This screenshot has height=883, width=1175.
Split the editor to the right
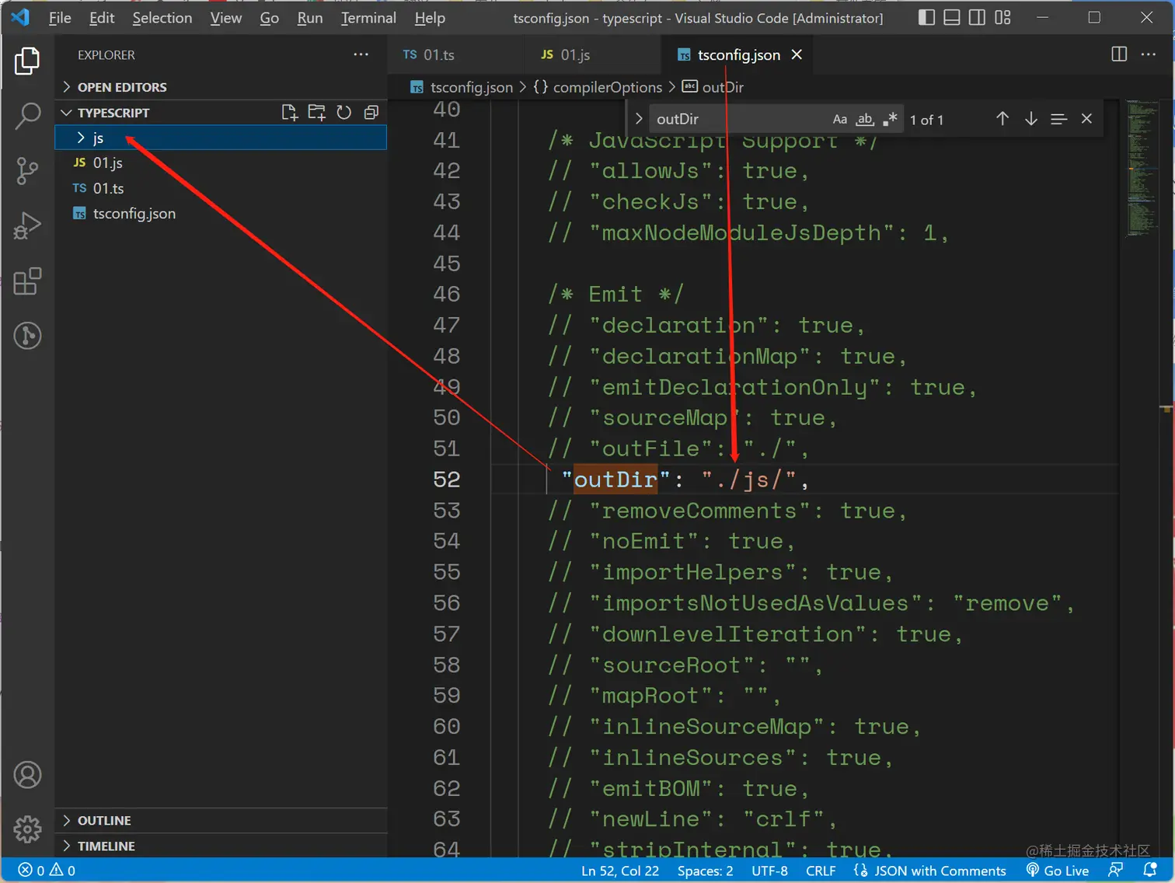click(x=1119, y=54)
